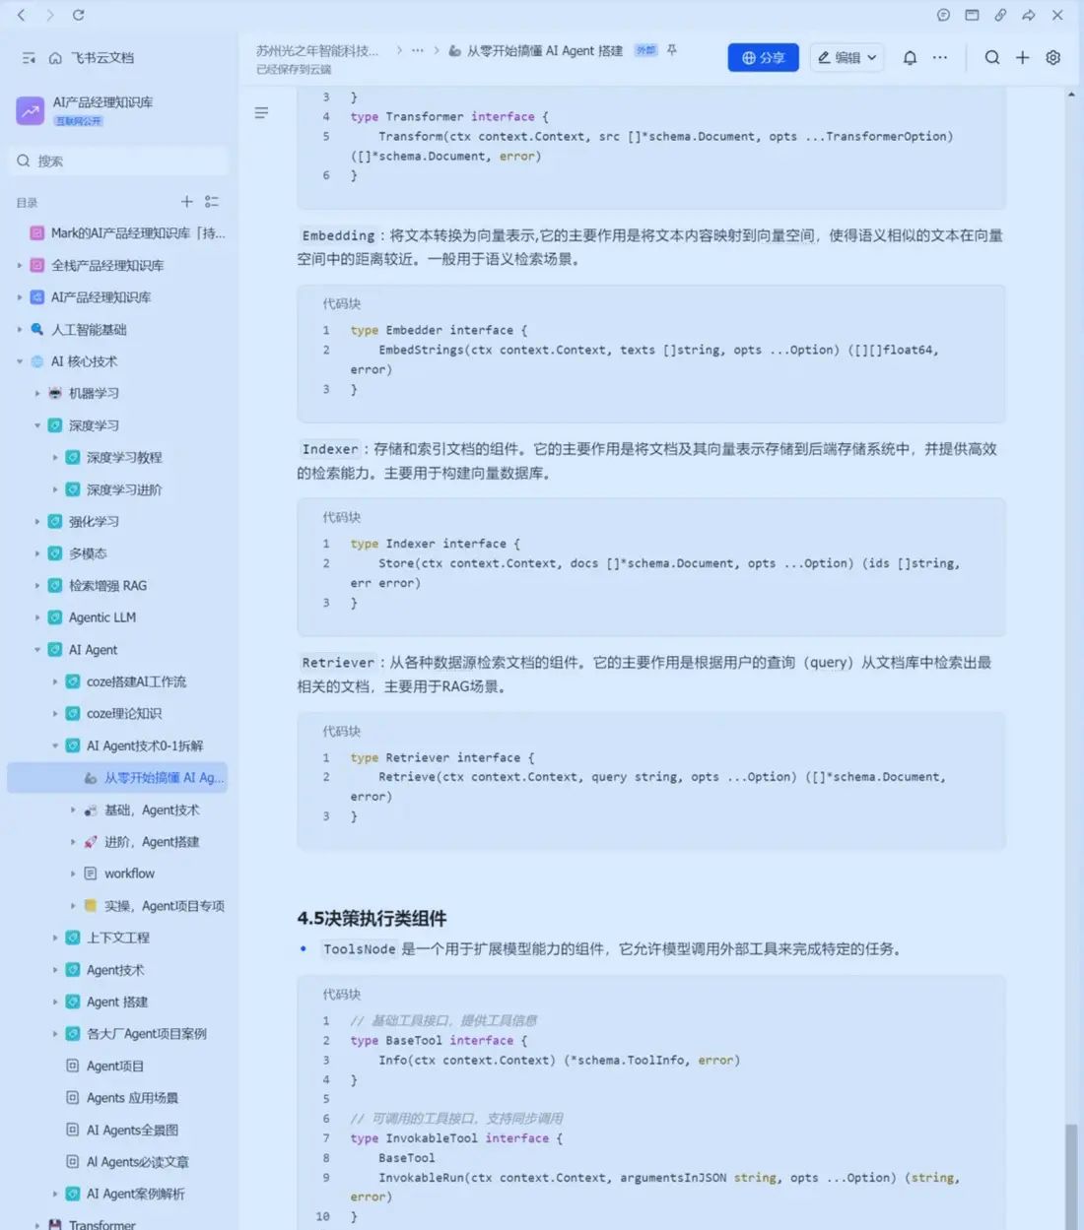Screen dimensions: 1084x1230
Task: Open 飞书云文档 home icon
Action: [x=55, y=57]
